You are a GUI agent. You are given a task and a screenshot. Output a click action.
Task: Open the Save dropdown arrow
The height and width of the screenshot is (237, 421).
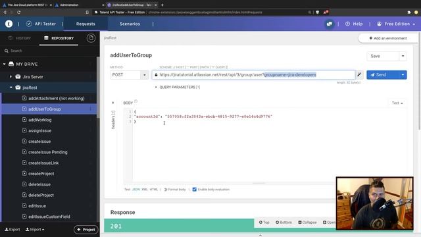(x=403, y=56)
